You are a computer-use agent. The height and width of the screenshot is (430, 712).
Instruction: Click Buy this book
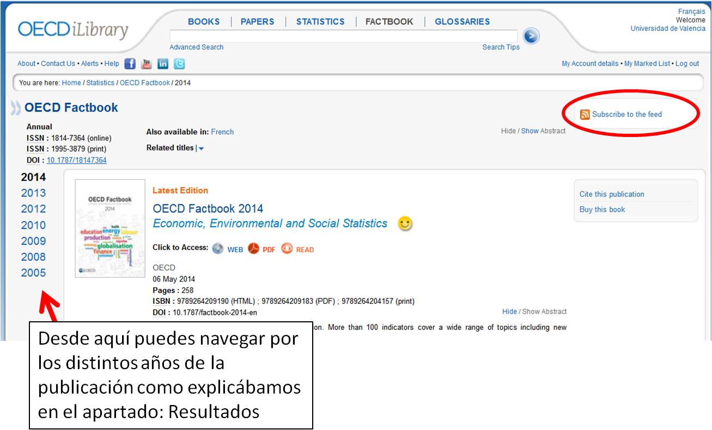point(603,209)
